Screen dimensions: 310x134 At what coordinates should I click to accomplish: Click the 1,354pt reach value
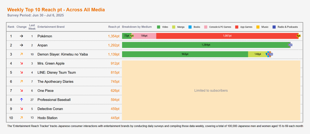(114, 36)
